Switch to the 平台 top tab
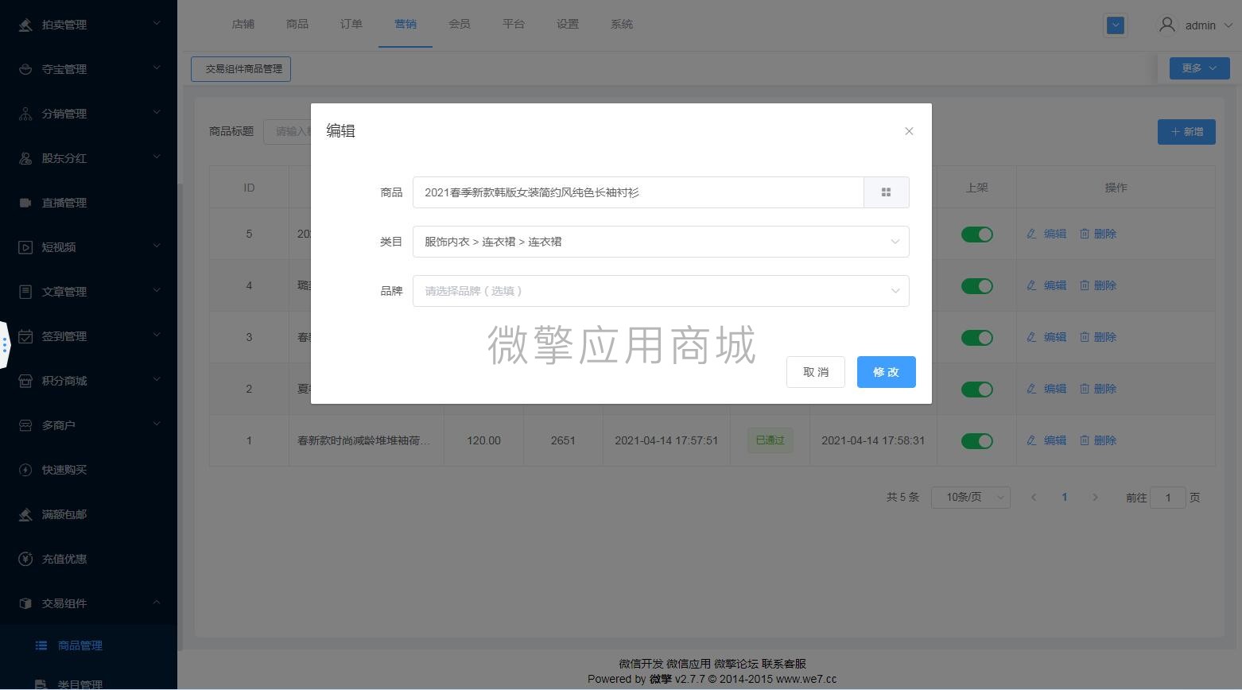 click(x=514, y=24)
